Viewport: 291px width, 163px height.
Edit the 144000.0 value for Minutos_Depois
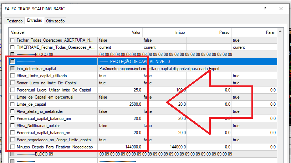tap(120, 147)
